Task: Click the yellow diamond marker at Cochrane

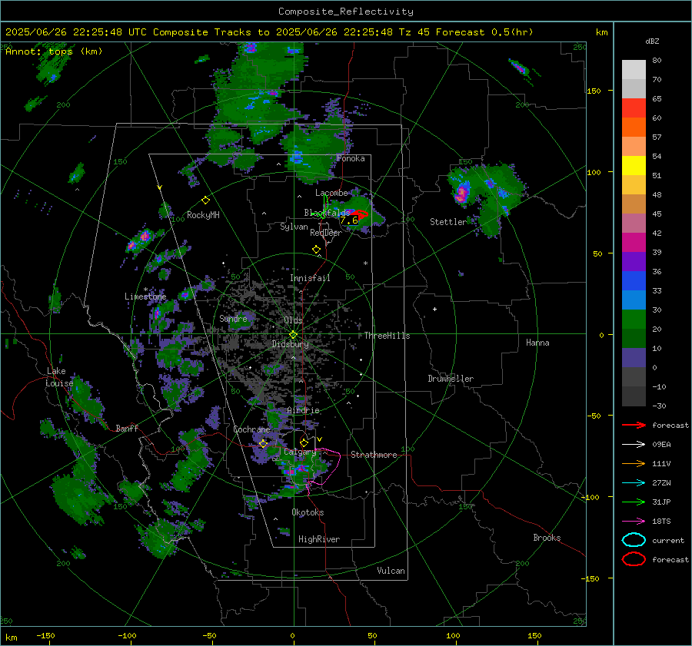Action: point(264,443)
